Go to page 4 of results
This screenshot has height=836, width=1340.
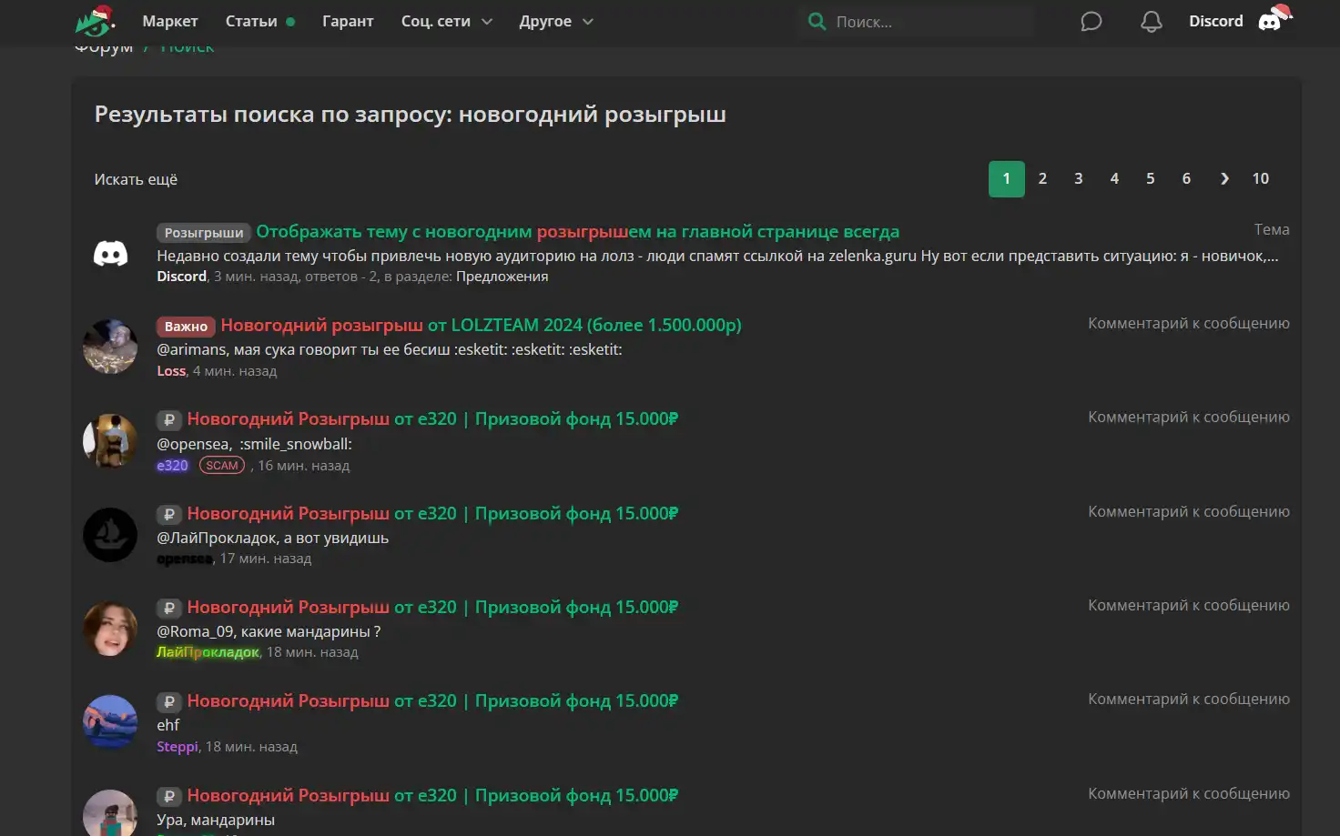pos(1114,178)
